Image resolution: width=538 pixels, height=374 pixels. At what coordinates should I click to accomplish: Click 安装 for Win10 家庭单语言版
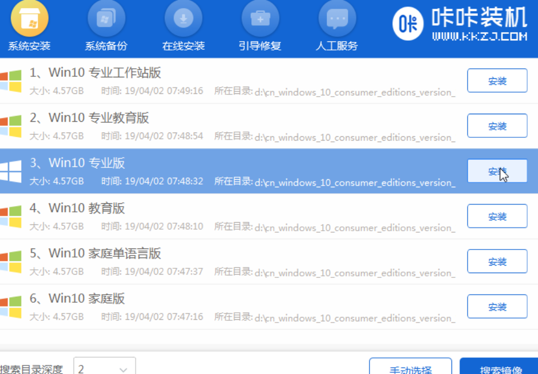(497, 261)
